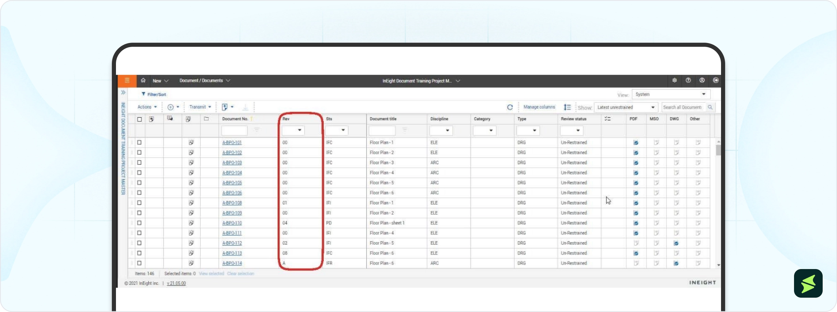
Task: Click the search magnifier icon
Action: tap(710, 107)
